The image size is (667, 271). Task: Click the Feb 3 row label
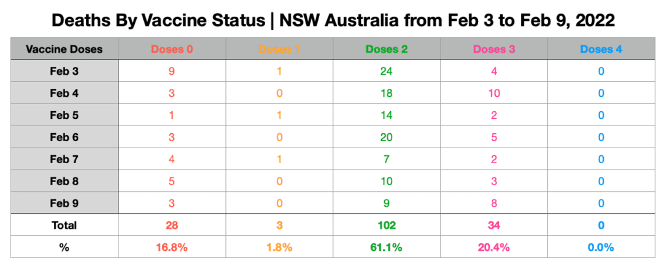(64, 71)
